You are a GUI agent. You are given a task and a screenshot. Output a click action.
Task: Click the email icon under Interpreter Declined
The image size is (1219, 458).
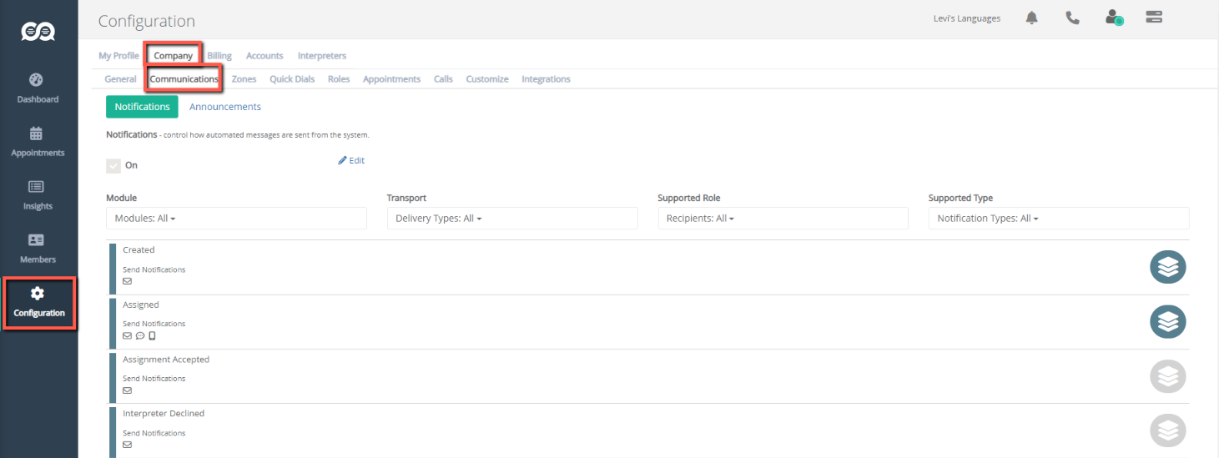point(127,445)
